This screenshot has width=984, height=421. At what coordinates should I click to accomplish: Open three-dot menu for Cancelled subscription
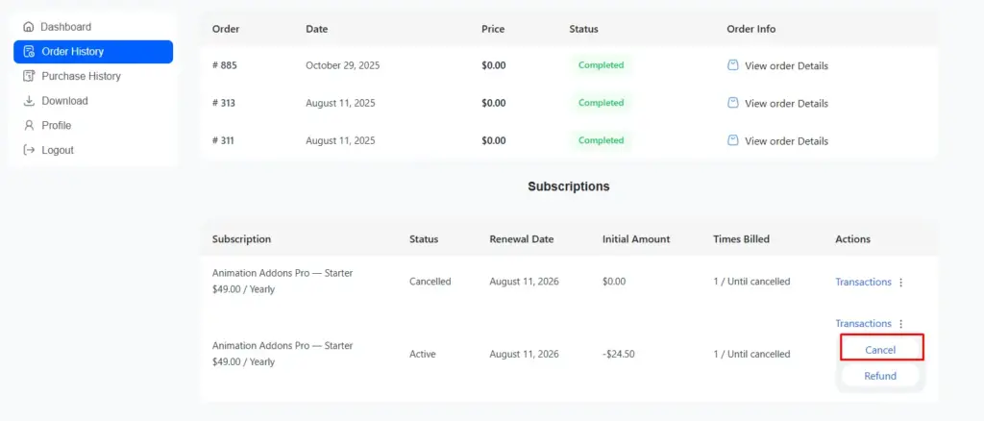pyautogui.click(x=900, y=283)
